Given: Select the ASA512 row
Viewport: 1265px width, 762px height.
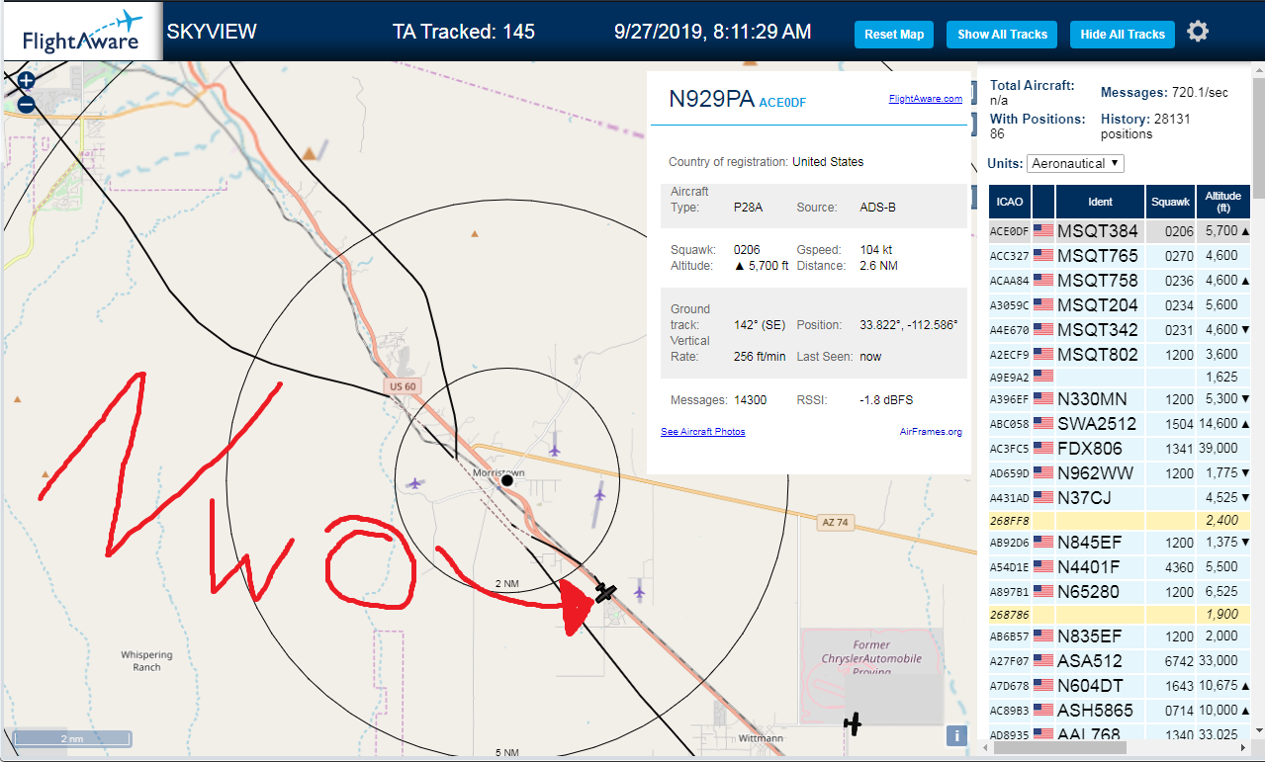Looking at the screenshot, I should (x=1120, y=661).
